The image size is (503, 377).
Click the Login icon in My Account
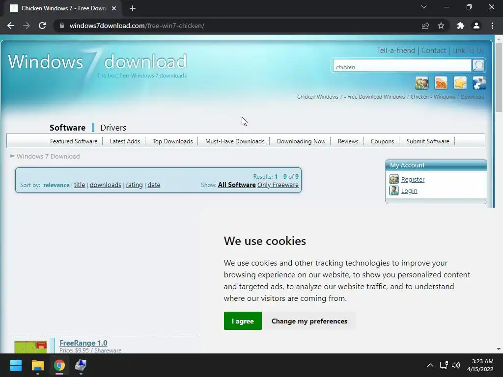point(394,190)
